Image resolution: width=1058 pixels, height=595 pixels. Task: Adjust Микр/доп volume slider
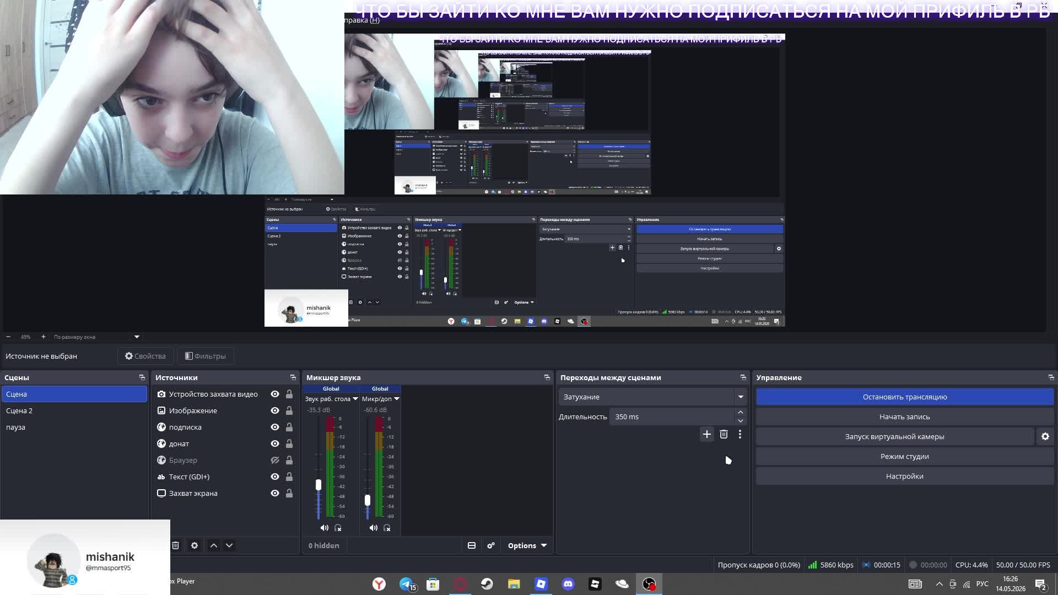(x=368, y=500)
